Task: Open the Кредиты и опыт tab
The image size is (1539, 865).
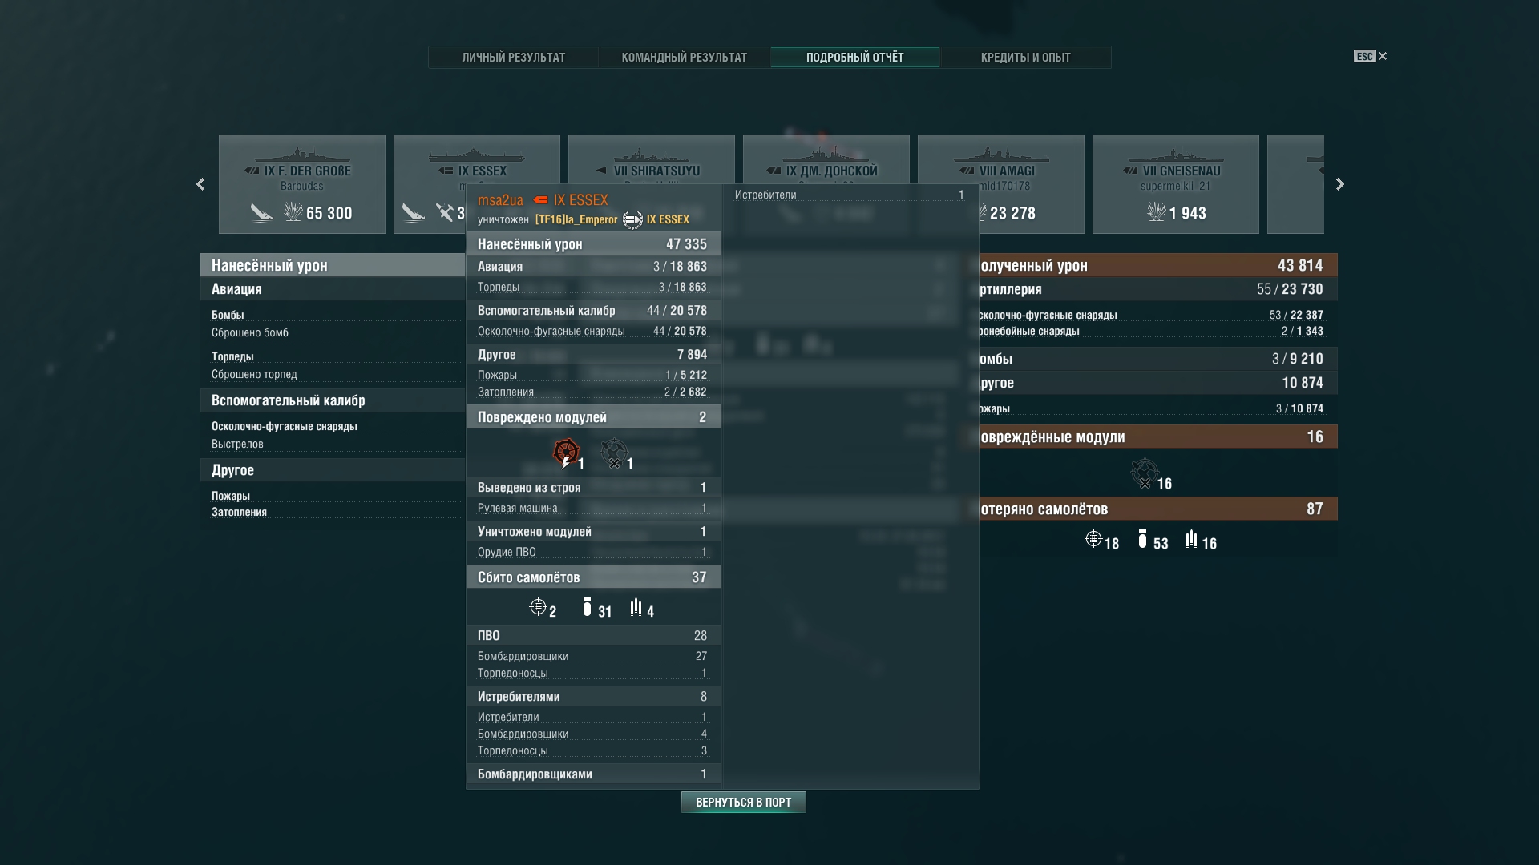Action: pyautogui.click(x=1025, y=58)
